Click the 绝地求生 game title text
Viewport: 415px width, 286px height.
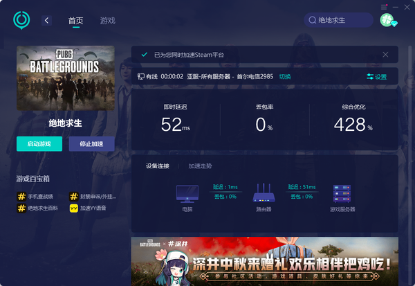coord(66,123)
